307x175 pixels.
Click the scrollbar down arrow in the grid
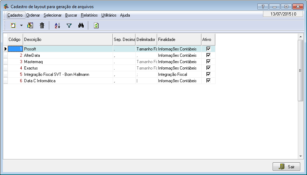point(300,156)
